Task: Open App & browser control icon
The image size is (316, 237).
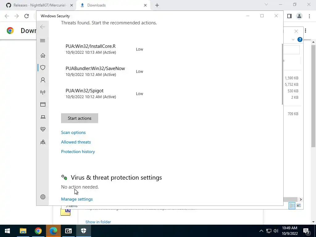Action: tap(43, 104)
